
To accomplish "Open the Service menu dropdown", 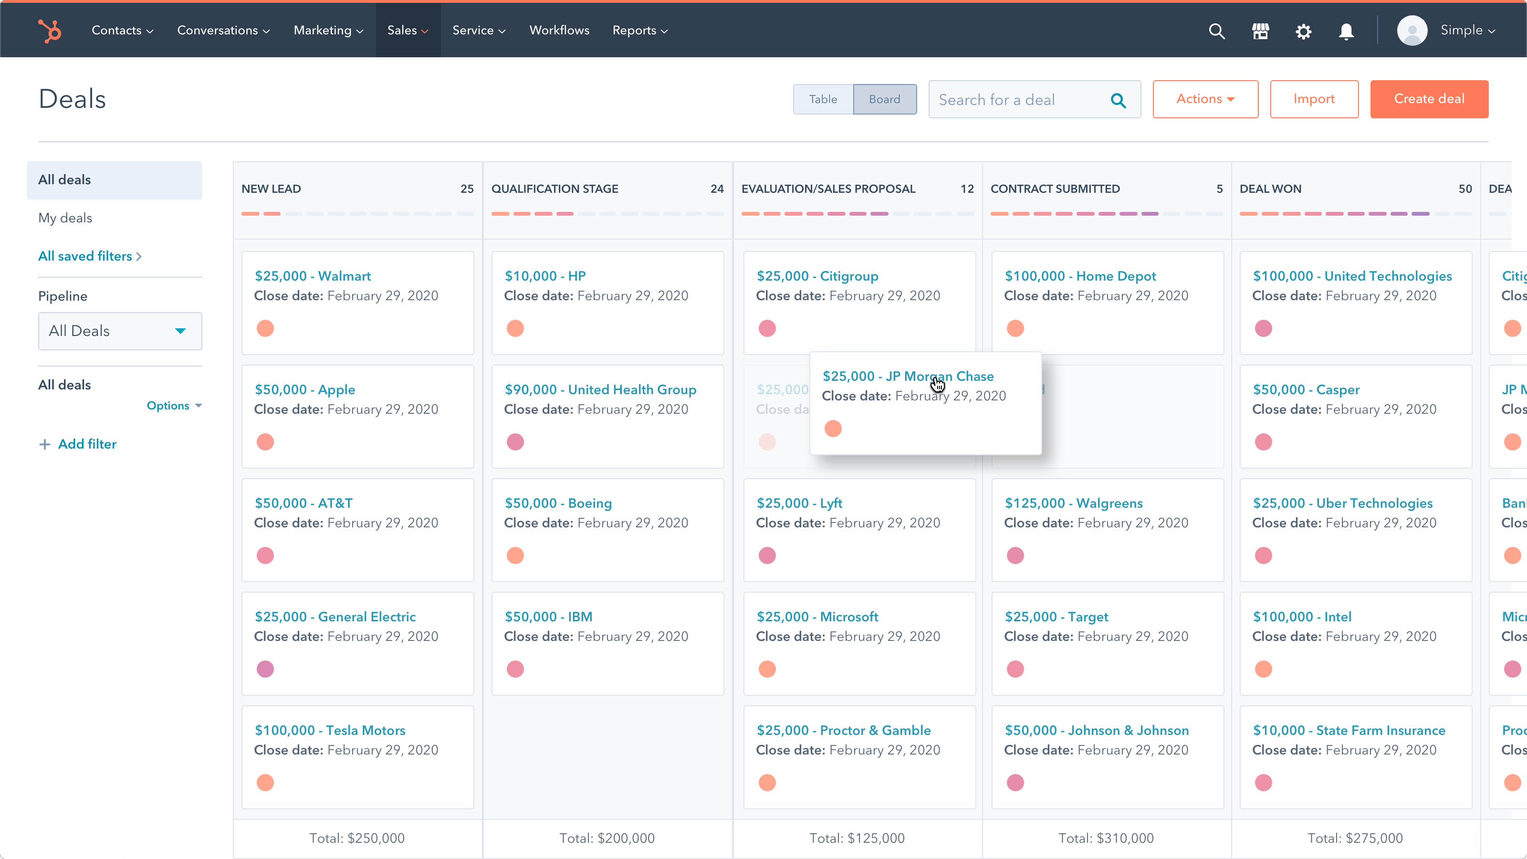I will (479, 30).
